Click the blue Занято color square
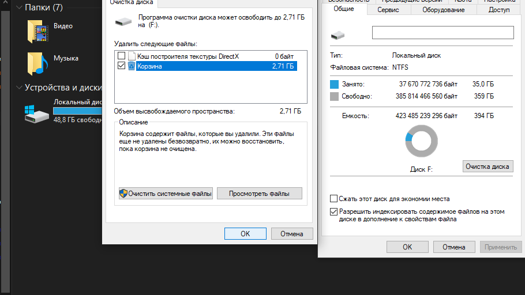This screenshot has width=525, height=295. (x=334, y=84)
